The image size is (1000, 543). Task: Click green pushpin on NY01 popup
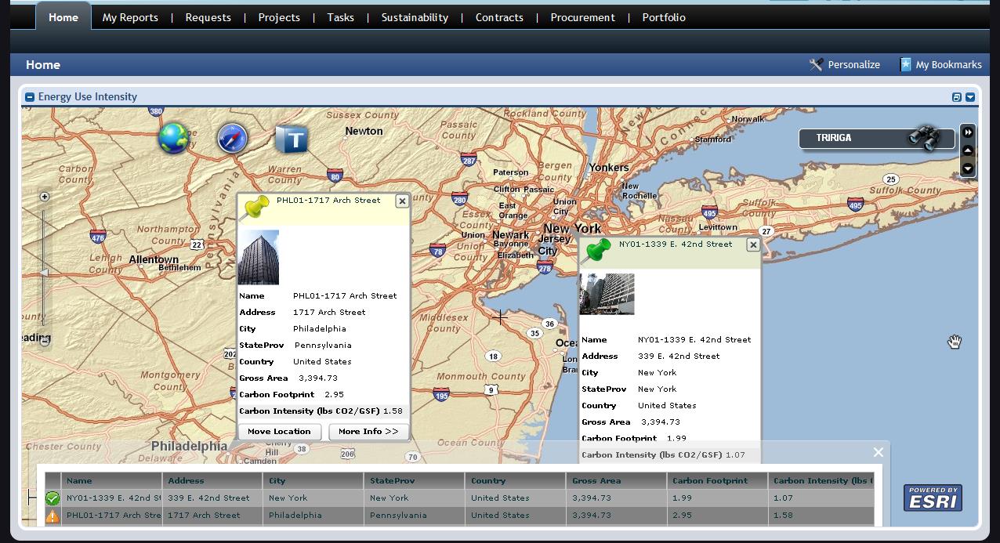point(597,252)
